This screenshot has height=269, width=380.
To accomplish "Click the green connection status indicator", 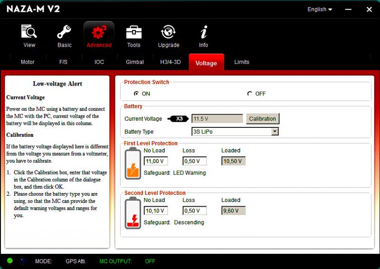I will coord(10,261).
